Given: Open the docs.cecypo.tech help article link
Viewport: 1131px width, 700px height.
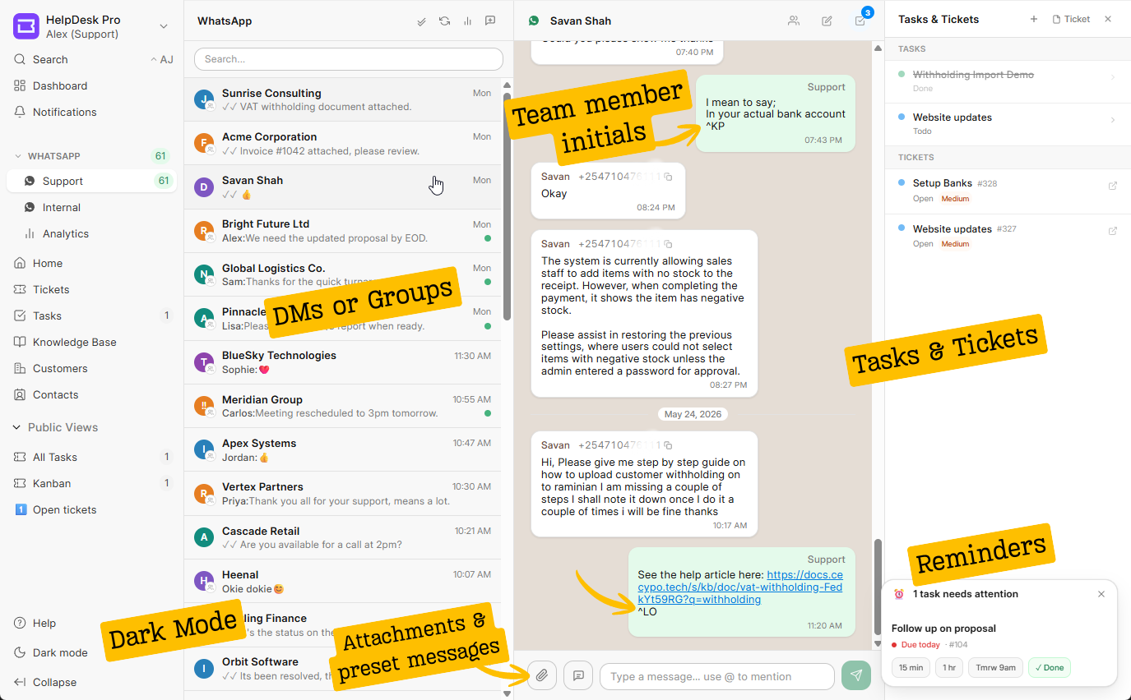Looking at the screenshot, I should coord(740,587).
